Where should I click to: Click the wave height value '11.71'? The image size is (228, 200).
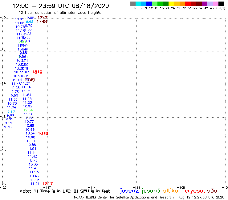click(26, 91)
